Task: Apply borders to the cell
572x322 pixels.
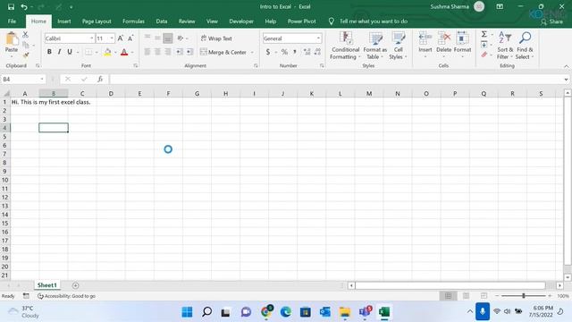Action: (88, 52)
